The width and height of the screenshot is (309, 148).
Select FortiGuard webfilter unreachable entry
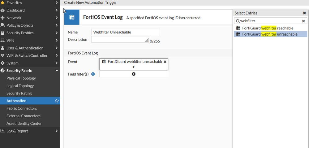pos(270,34)
